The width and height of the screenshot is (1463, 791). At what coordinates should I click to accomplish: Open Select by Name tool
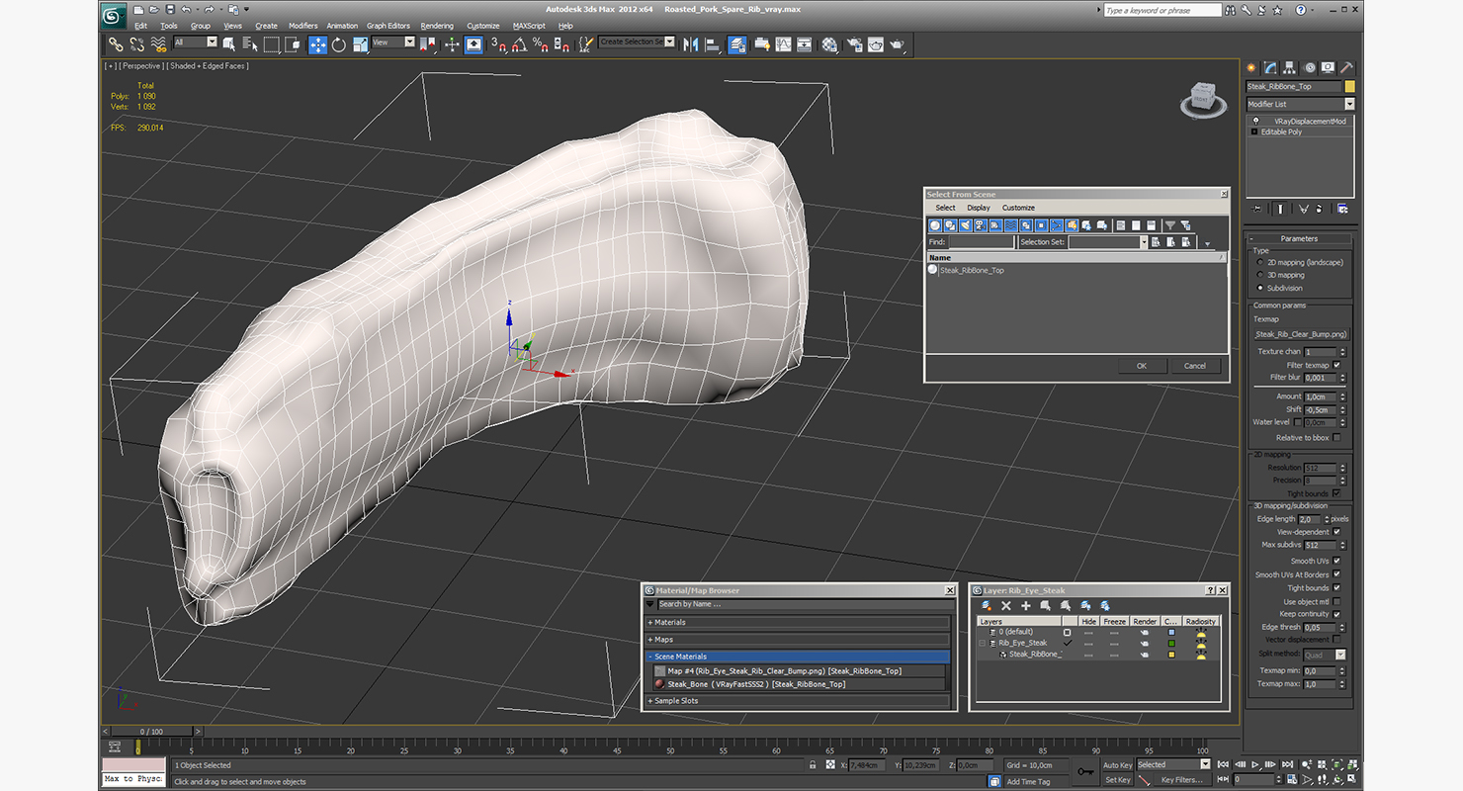[x=250, y=44]
